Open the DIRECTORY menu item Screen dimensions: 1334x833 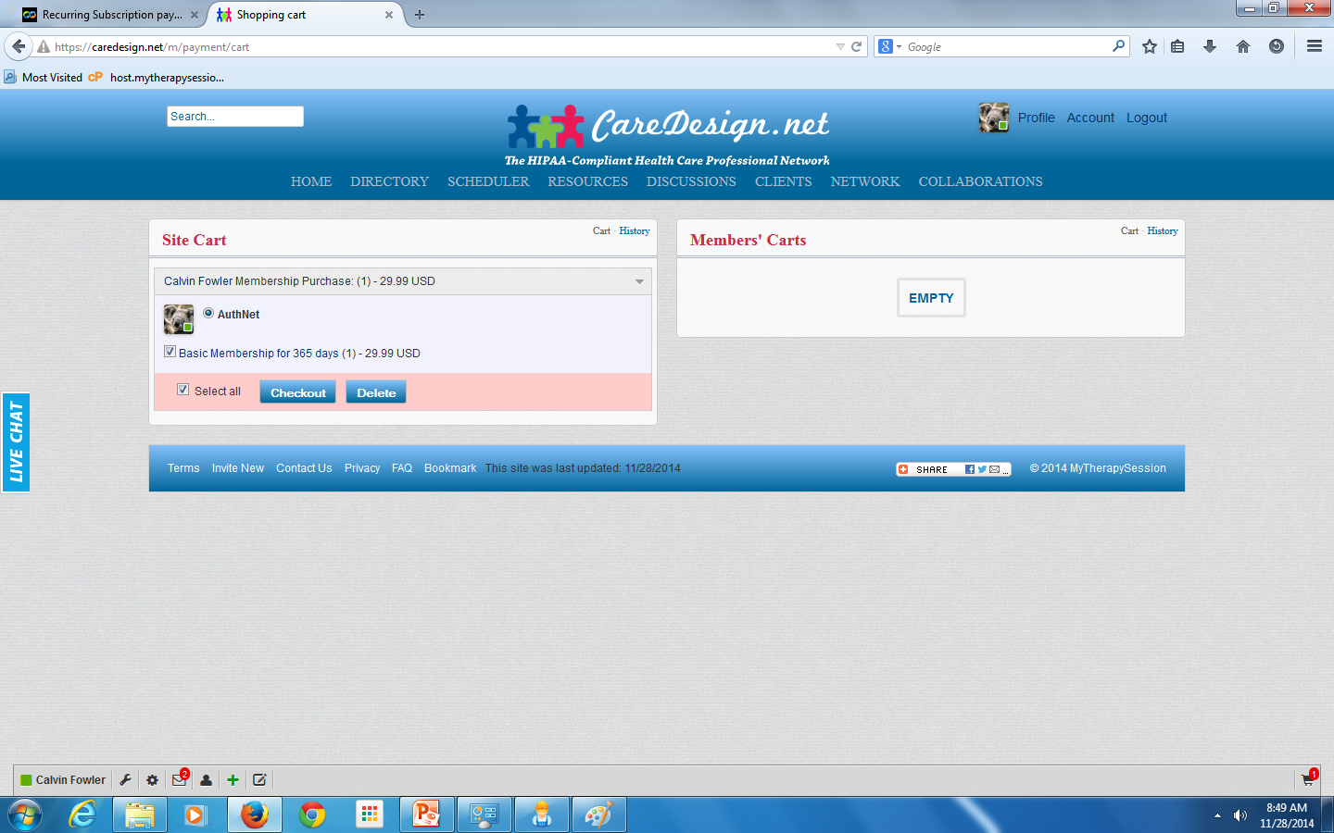click(x=389, y=181)
